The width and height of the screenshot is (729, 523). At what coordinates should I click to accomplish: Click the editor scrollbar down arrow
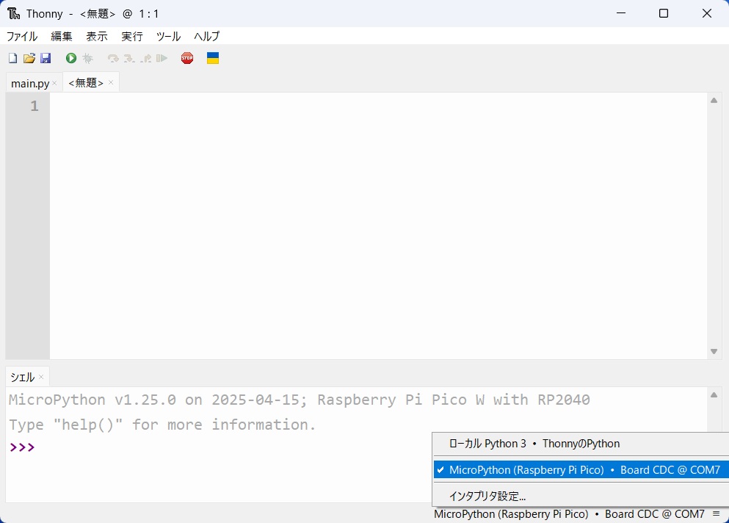[x=714, y=352]
